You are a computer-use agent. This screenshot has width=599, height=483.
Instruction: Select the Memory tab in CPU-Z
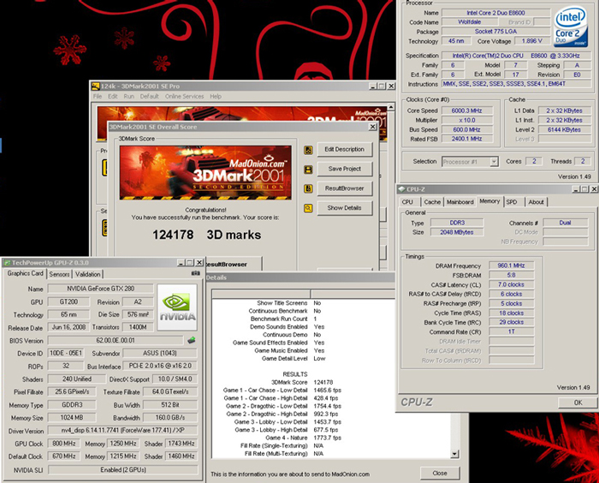(x=489, y=201)
